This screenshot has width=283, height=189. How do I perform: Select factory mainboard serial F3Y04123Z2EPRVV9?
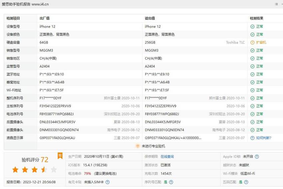coord(55,106)
